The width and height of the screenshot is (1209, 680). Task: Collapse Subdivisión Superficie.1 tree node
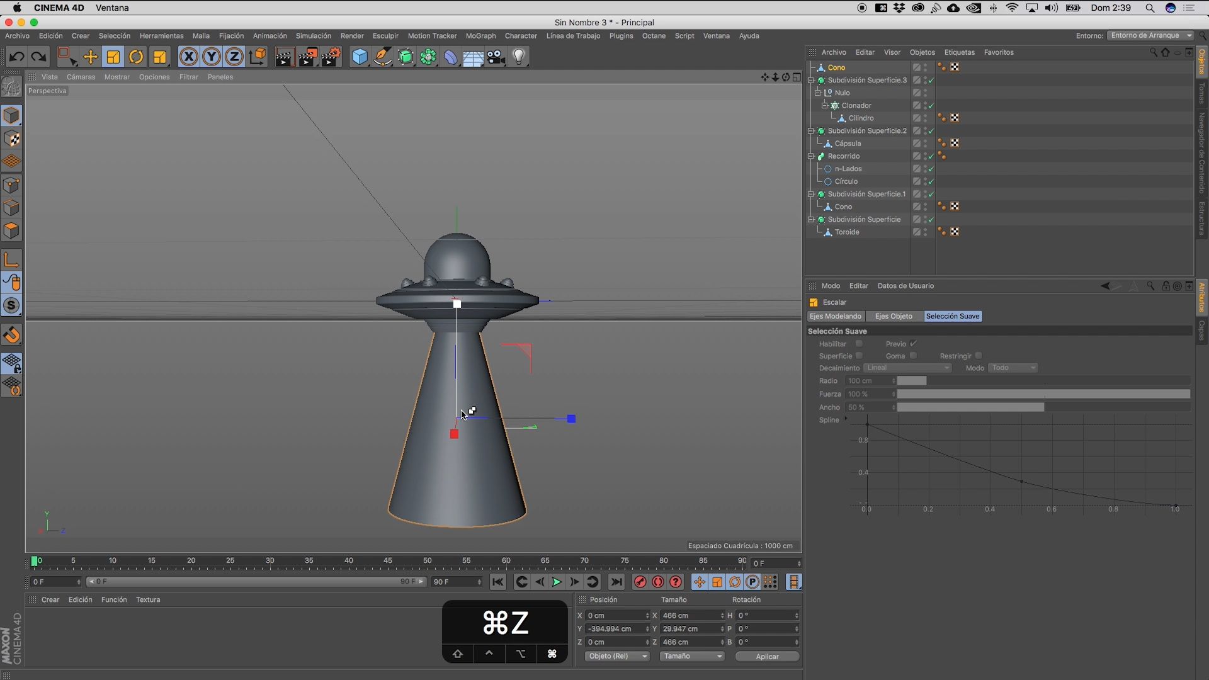click(x=812, y=194)
